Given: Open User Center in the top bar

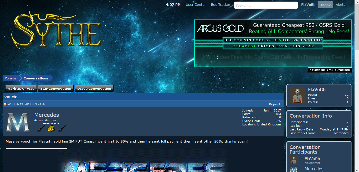Looking at the screenshot, I should [196, 4].
